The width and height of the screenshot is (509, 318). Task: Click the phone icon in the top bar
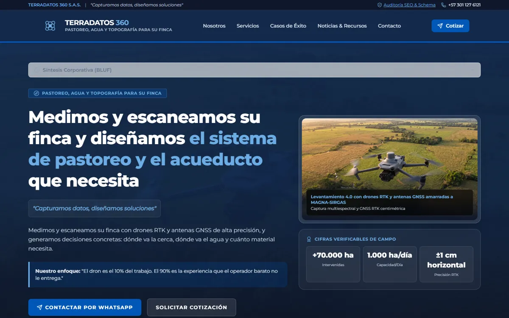pyautogui.click(x=444, y=5)
